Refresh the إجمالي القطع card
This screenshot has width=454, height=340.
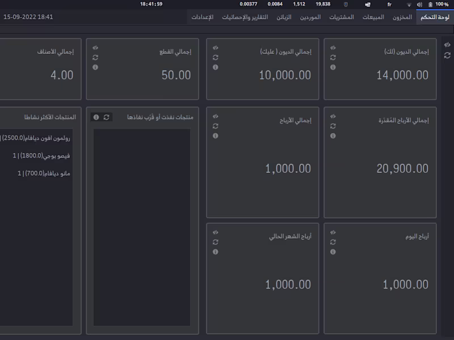pos(95,56)
